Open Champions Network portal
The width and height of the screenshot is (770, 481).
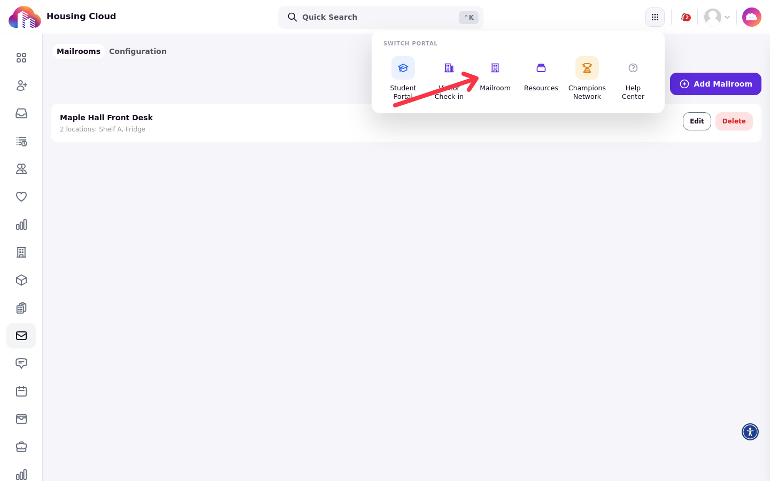(x=587, y=79)
